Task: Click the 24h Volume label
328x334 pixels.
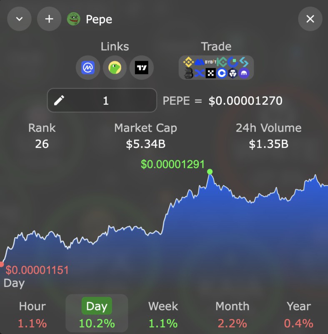Action: (269, 128)
